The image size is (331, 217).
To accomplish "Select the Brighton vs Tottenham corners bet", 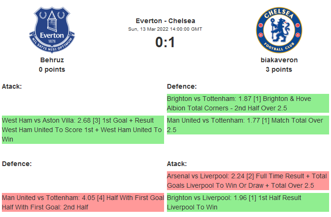I will [x=247, y=103].
